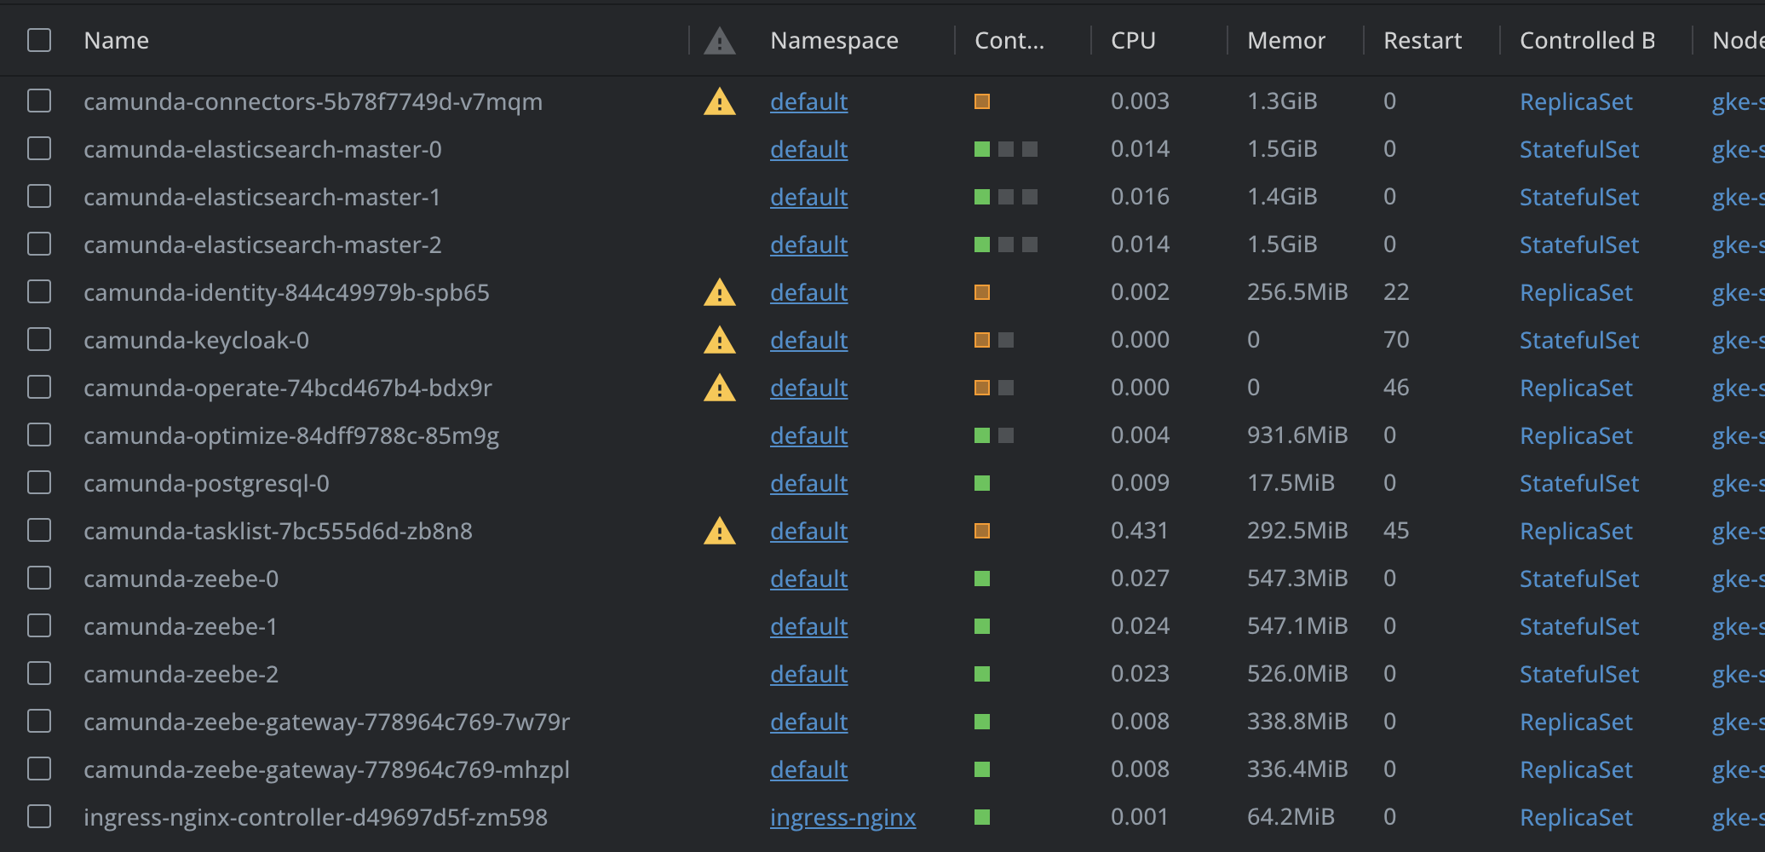Image resolution: width=1765 pixels, height=852 pixels.
Task: Tick the checkbox for camunda-zeebe-1
Action: (x=39, y=626)
